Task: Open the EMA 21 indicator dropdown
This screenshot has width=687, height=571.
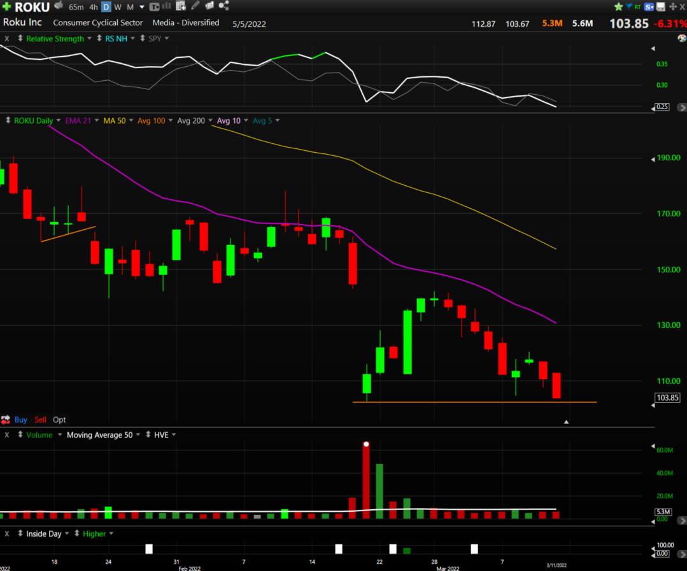Action: point(96,120)
